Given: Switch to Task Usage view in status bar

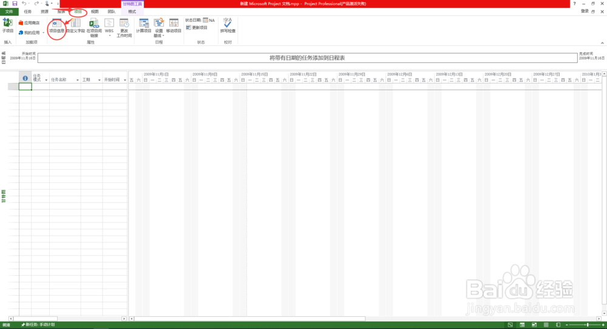Looking at the screenshot, I should 522,325.
